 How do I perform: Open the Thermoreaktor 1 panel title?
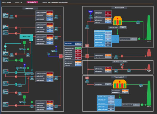click(x=119, y=8)
